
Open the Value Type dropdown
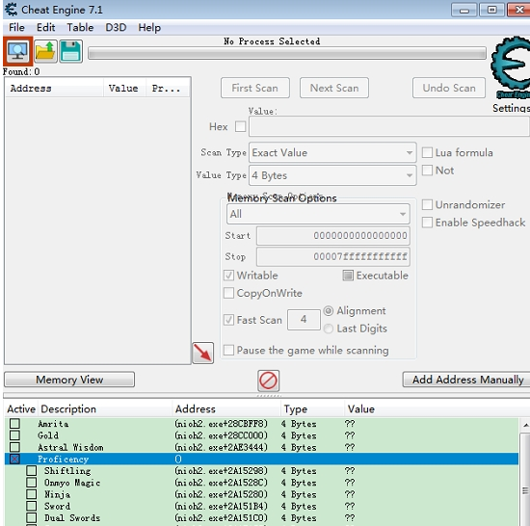click(332, 175)
